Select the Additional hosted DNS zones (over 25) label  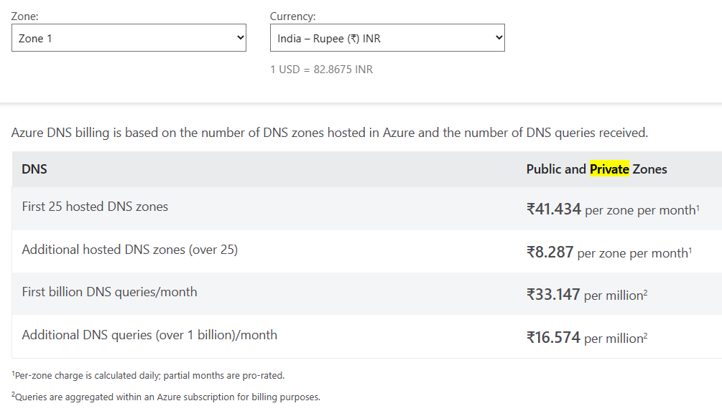point(130,250)
